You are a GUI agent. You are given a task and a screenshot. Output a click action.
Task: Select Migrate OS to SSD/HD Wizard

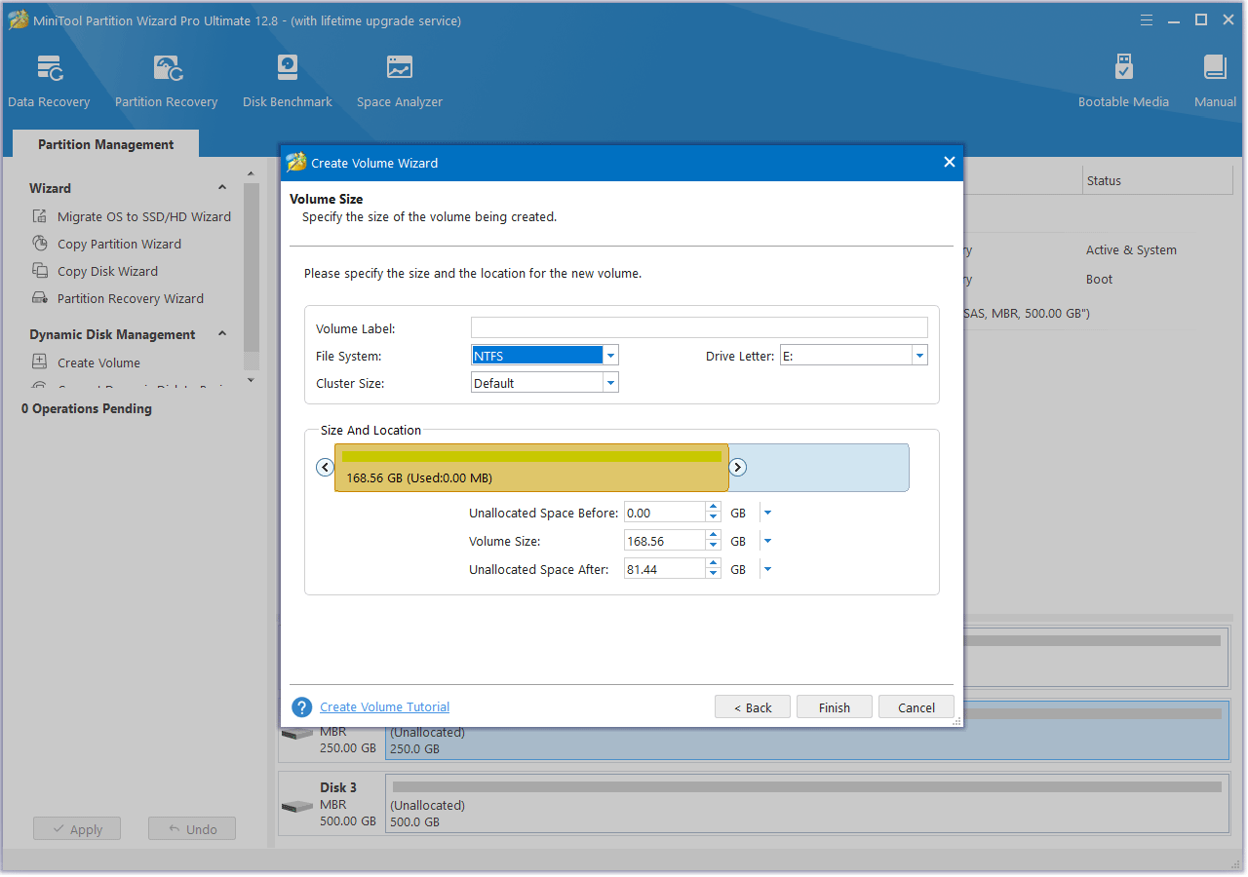tap(144, 216)
